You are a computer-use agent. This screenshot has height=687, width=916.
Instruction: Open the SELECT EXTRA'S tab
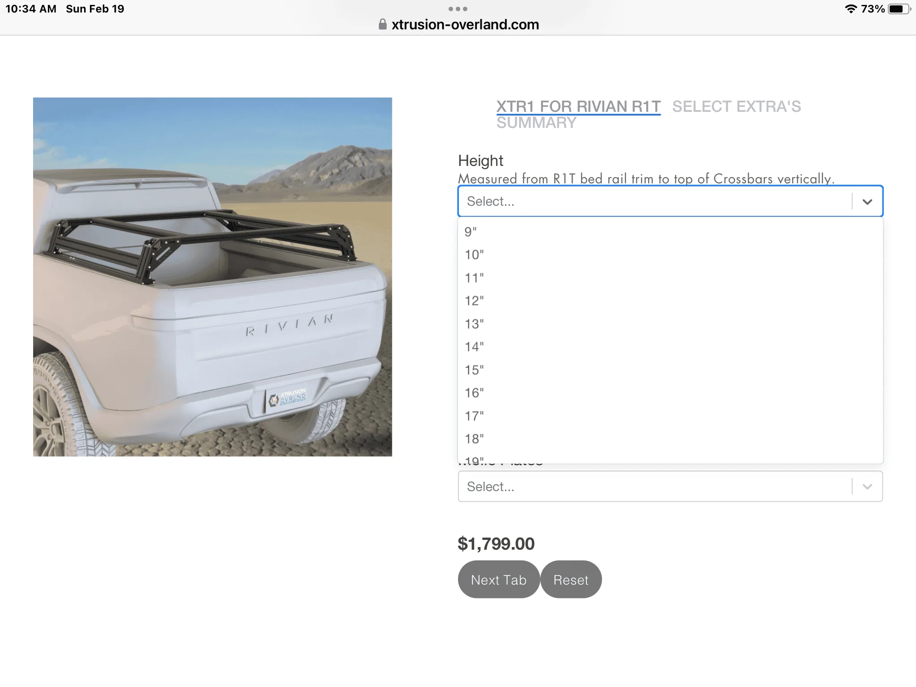pos(737,106)
